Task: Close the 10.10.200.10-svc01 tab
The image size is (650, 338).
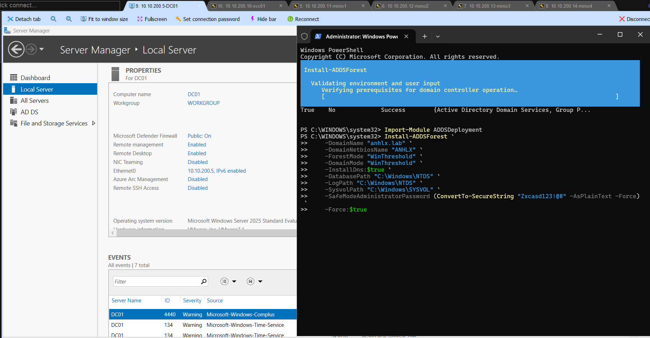Action: pyautogui.click(x=281, y=6)
